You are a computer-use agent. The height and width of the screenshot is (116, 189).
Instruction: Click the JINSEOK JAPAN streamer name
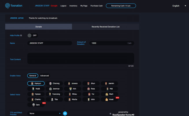[x=17, y=18]
